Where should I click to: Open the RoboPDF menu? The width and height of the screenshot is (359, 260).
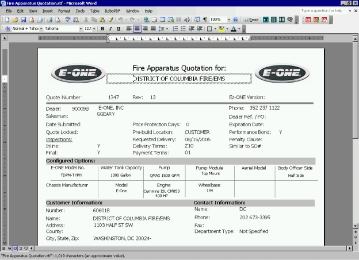[112, 11]
